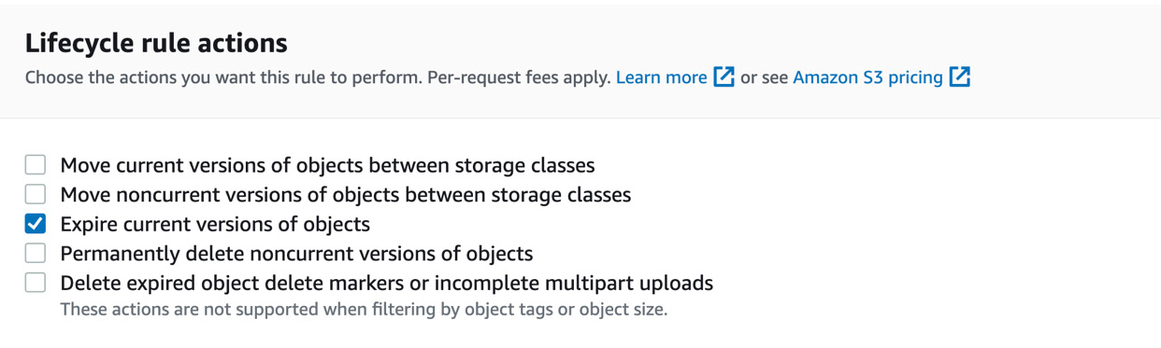Click the label text Move noncurrent versions of objects
Viewport: 1161px width, 348px height.
346,195
